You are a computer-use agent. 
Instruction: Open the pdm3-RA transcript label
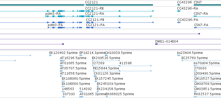53,14
